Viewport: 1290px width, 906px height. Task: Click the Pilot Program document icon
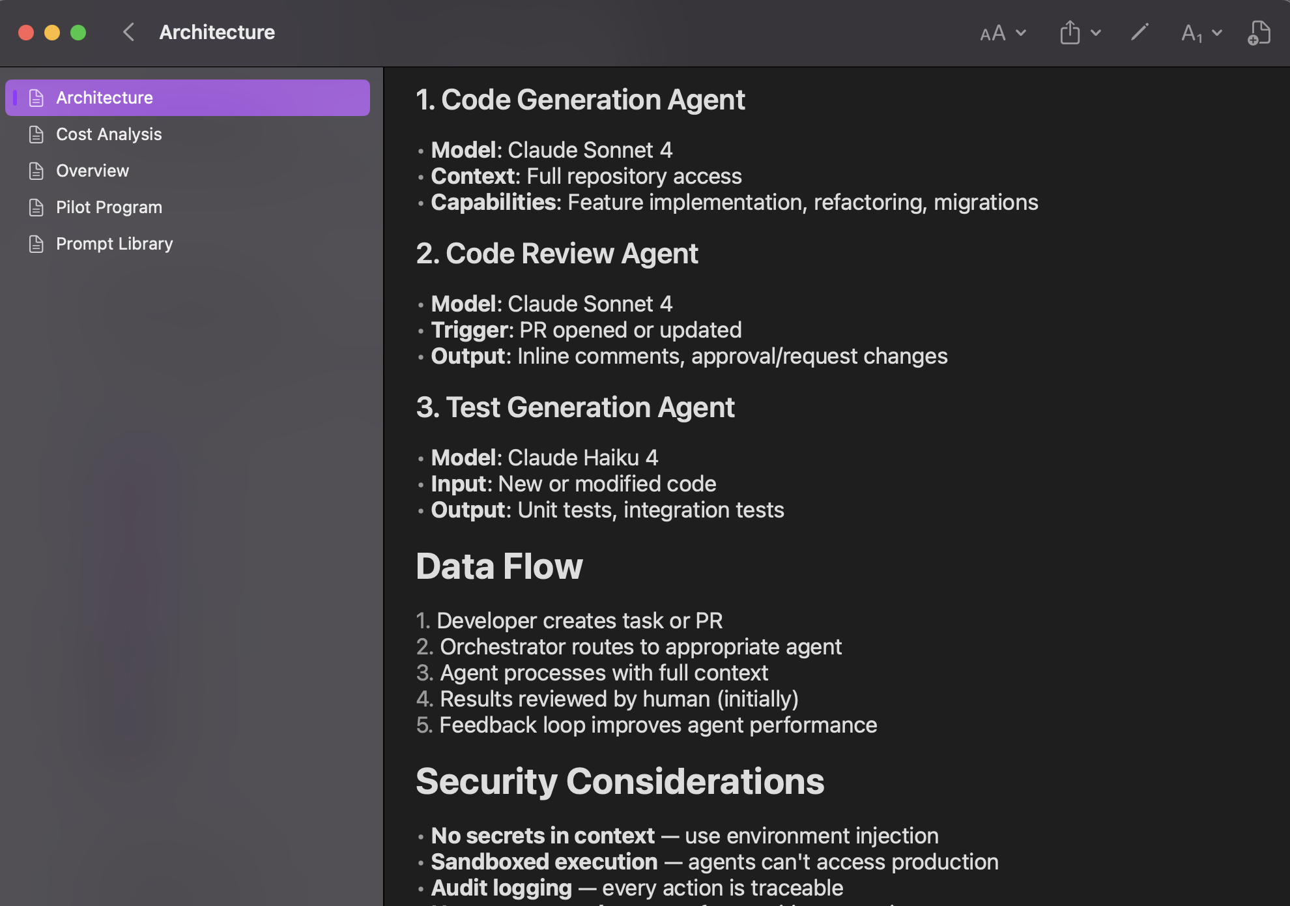pos(36,207)
